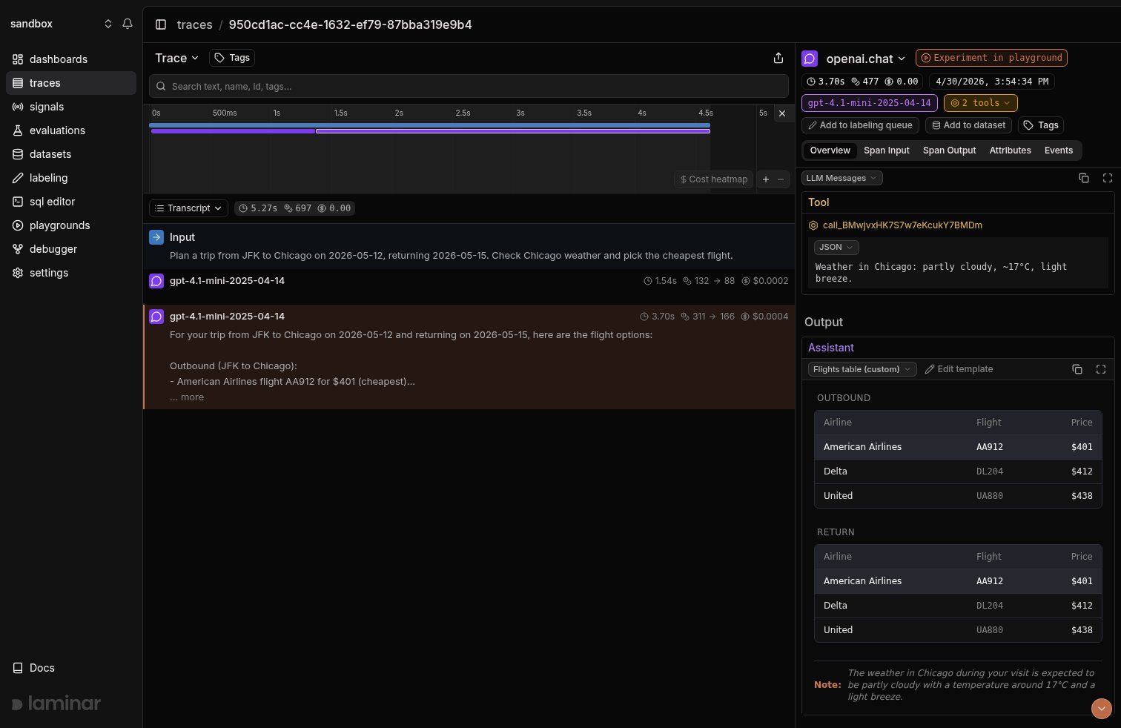Open the JSON format dropdown

(x=836, y=248)
